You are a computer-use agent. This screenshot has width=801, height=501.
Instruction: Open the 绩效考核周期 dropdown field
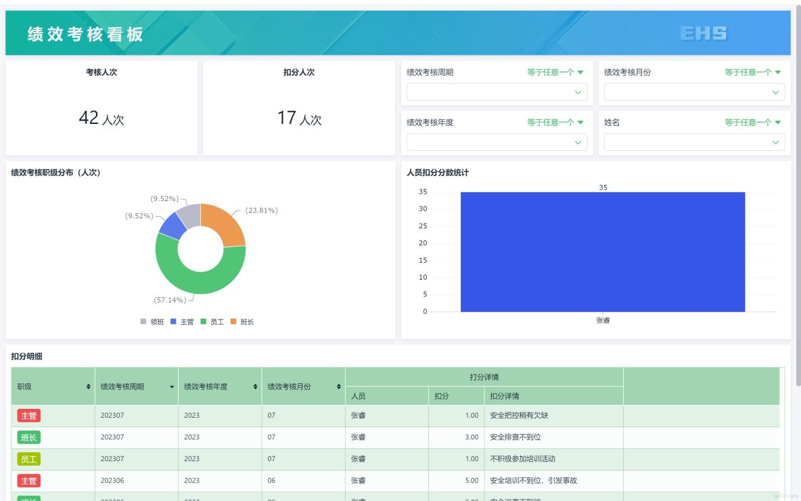tap(497, 93)
